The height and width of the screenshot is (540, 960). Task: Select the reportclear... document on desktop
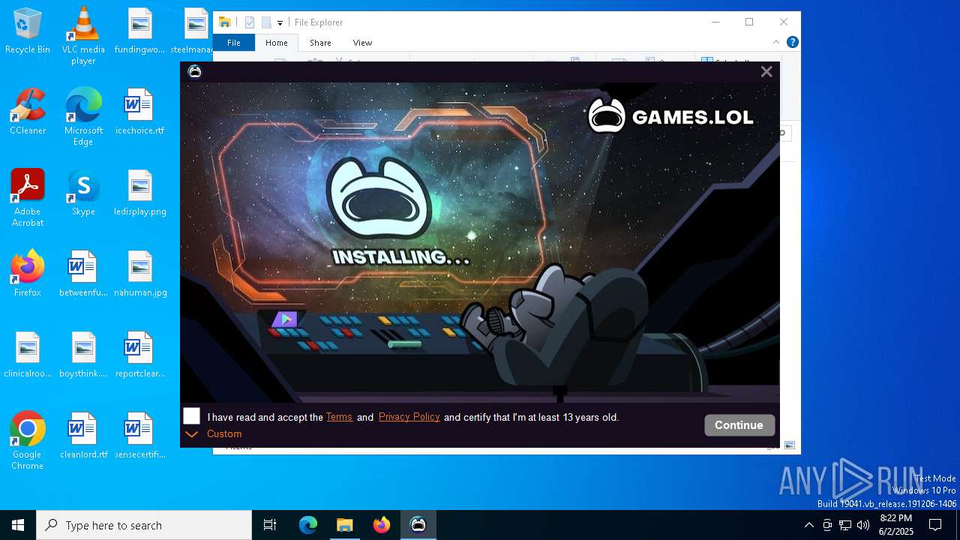click(x=139, y=355)
